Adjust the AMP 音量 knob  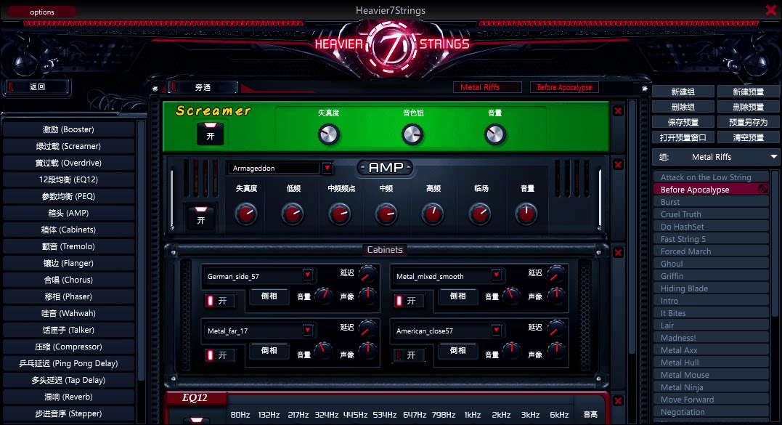(526, 214)
